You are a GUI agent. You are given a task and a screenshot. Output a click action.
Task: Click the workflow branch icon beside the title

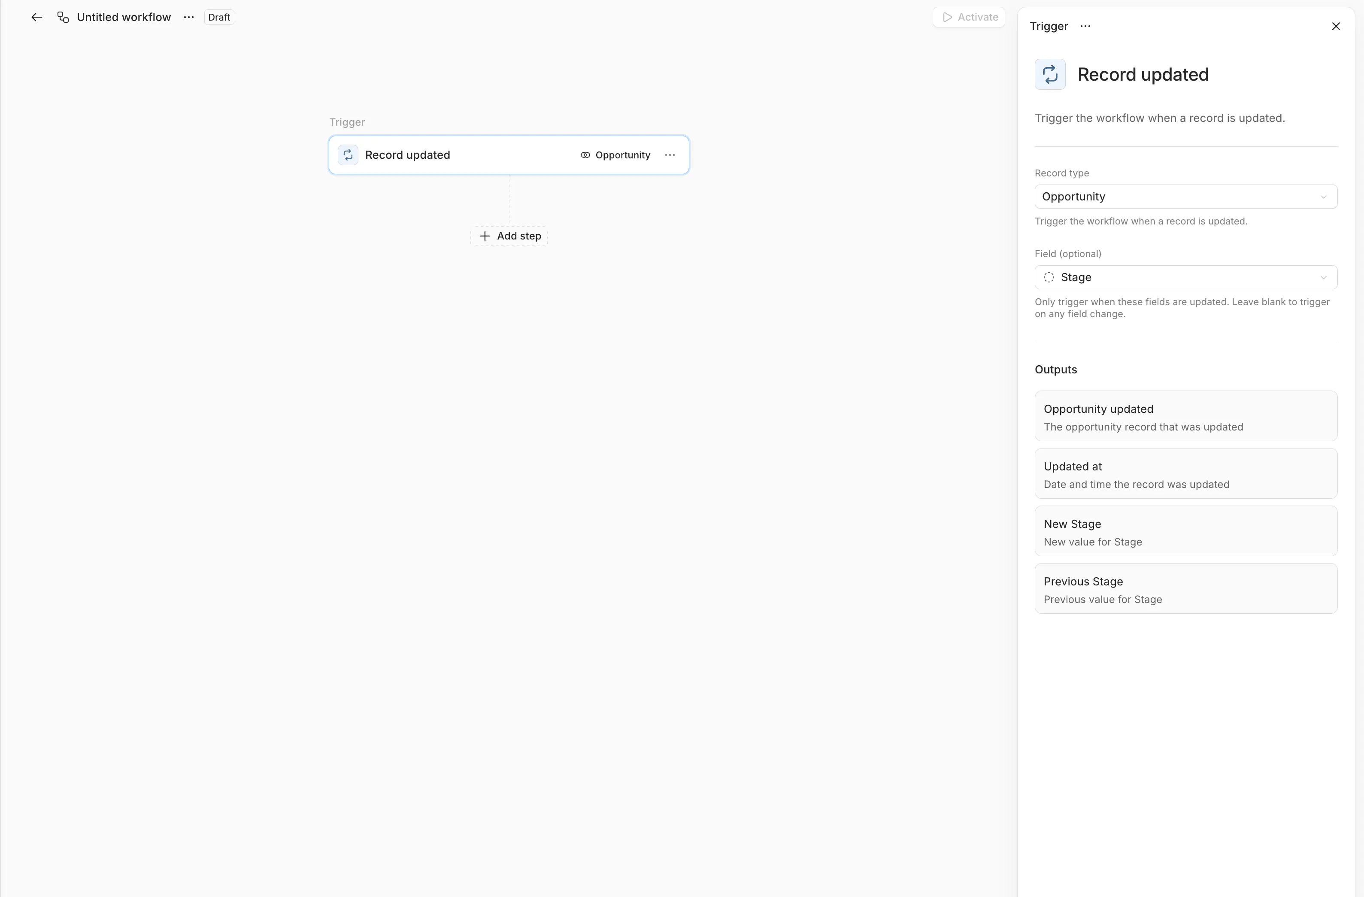point(63,17)
